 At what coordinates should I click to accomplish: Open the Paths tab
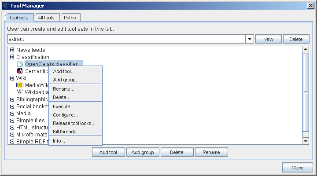click(70, 18)
